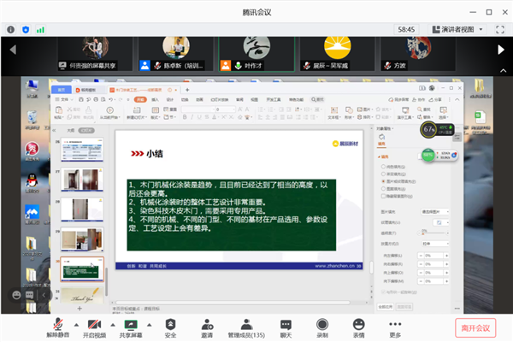The height and width of the screenshot is (342, 513).
Task: Click the meeting info icon
Action: point(10,30)
